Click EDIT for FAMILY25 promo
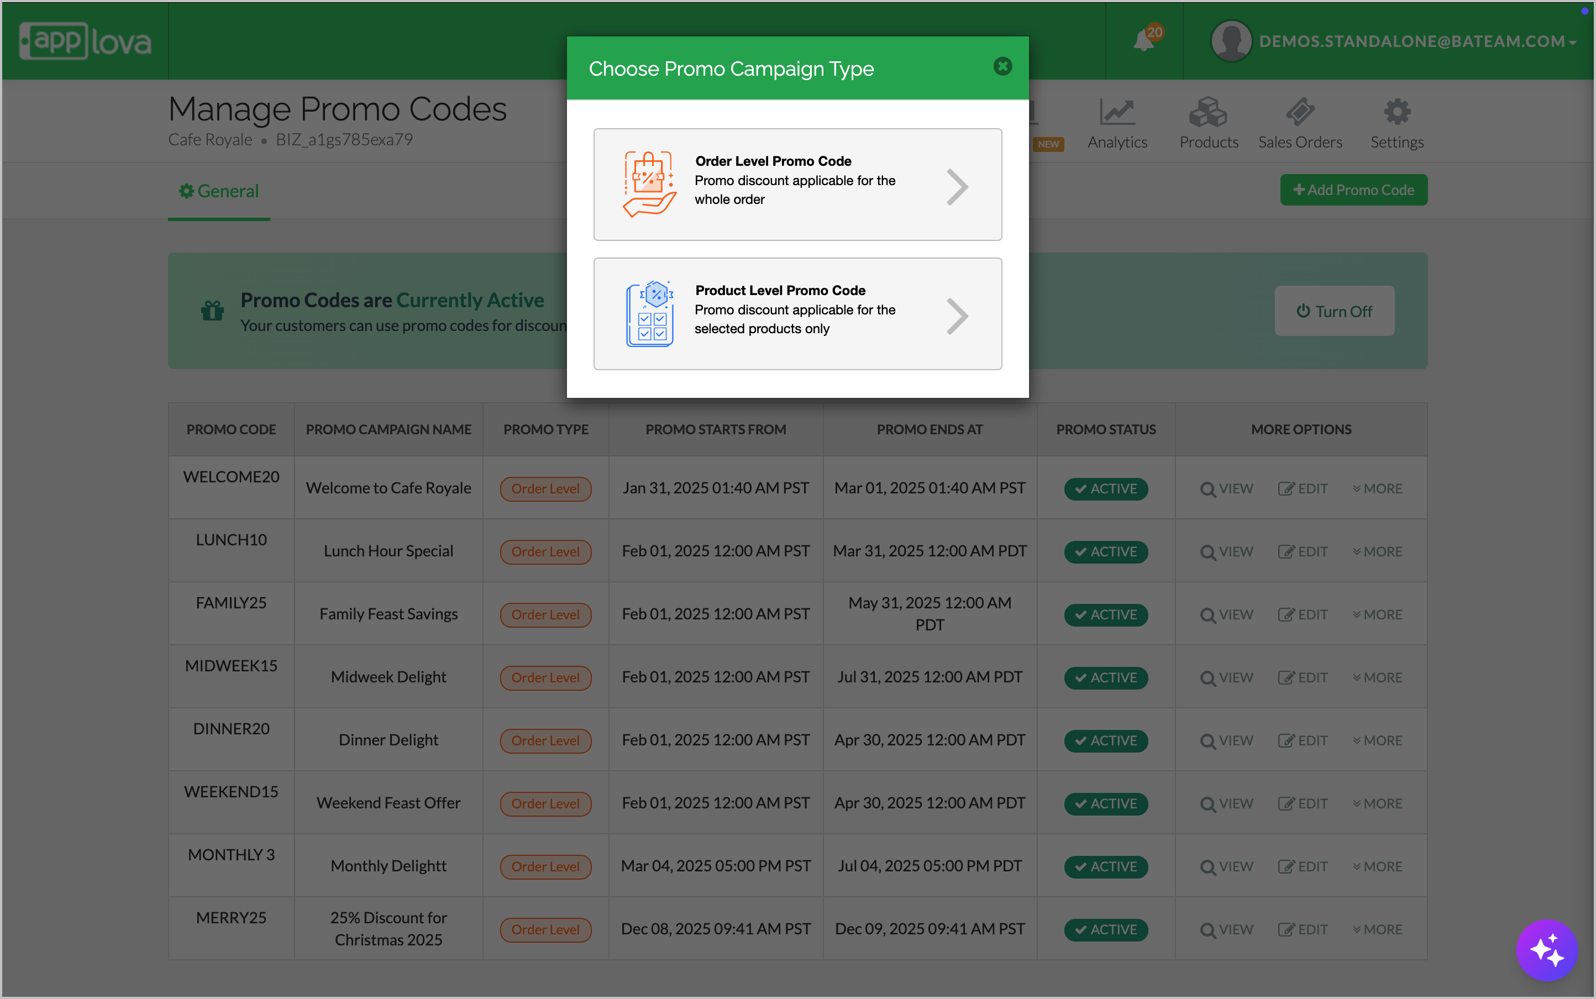 click(x=1302, y=614)
